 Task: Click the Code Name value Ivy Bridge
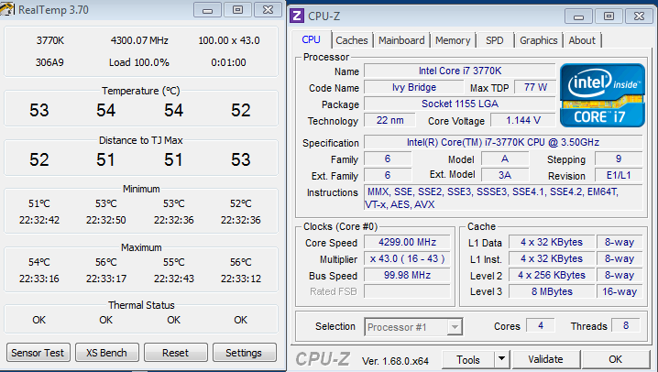414,87
